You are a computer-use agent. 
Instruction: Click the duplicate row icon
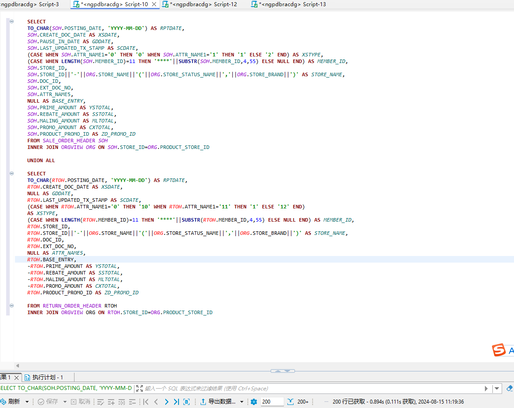click(122, 402)
